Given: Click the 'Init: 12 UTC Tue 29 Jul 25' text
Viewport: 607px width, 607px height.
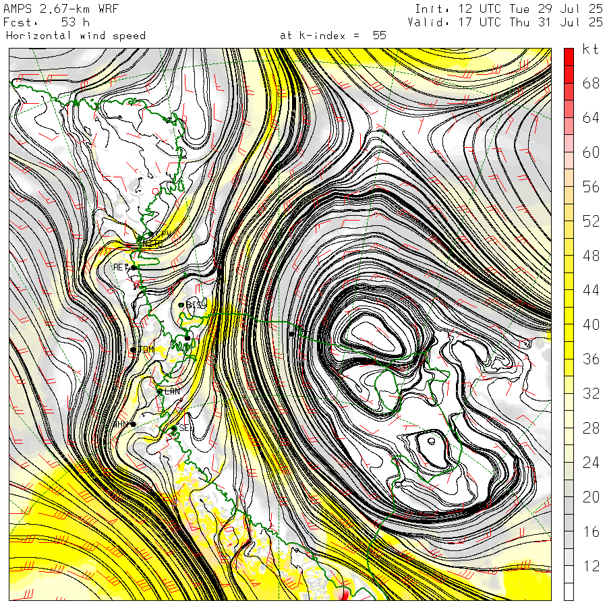Looking at the screenshot, I should (509, 9).
